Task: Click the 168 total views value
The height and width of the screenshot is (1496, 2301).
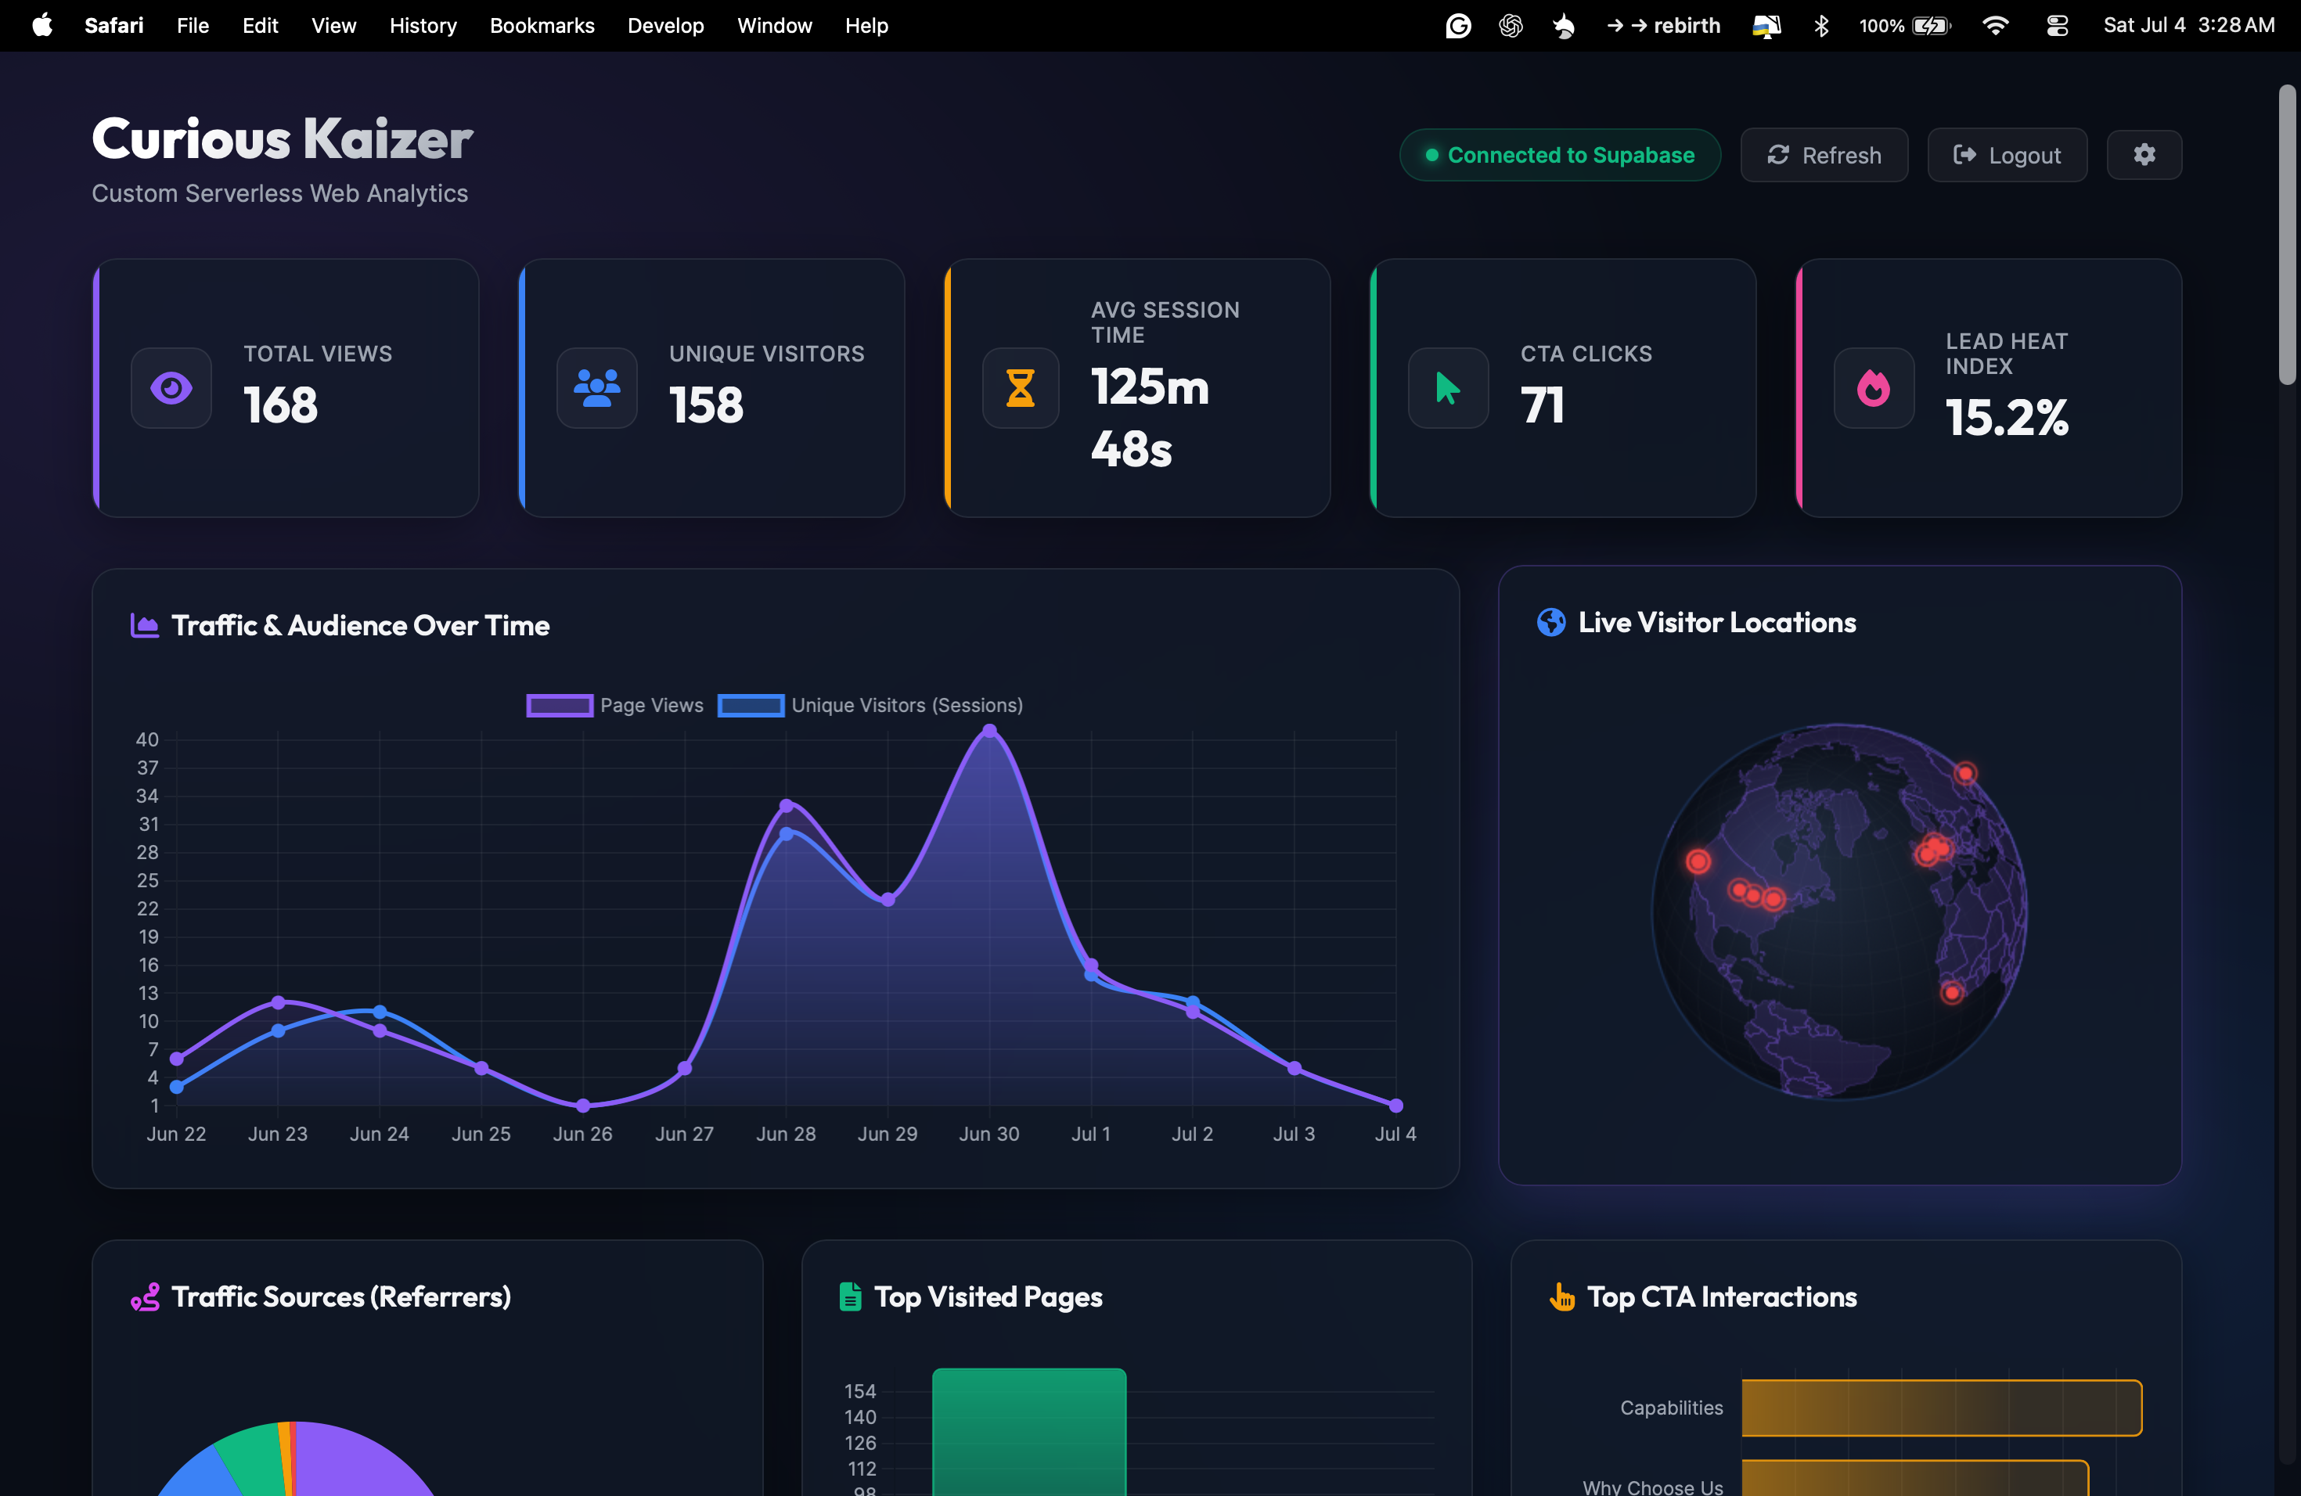Action: [280, 405]
